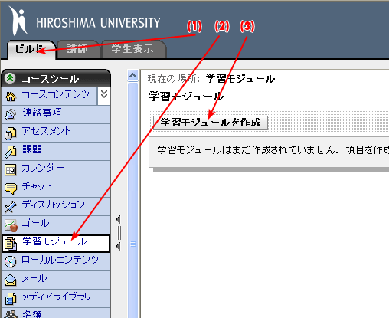This screenshot has width=389, height=318.
Task: Switch to the 学生表示 tab
Action: (x=132, y=49)
